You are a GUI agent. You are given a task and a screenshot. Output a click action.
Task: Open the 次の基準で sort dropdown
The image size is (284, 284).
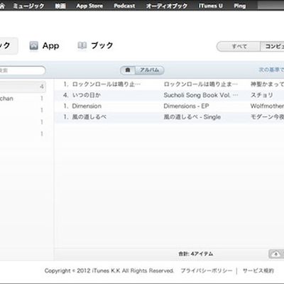click(271, 70)
